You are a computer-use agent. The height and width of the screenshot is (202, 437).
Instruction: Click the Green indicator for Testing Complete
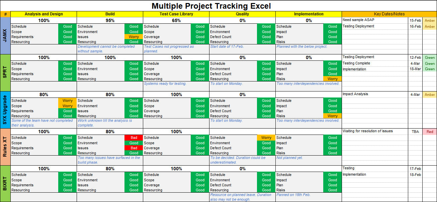click(429, 63)
